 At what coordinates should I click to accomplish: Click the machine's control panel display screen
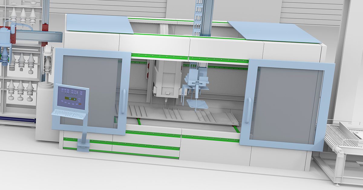point(71,98)
